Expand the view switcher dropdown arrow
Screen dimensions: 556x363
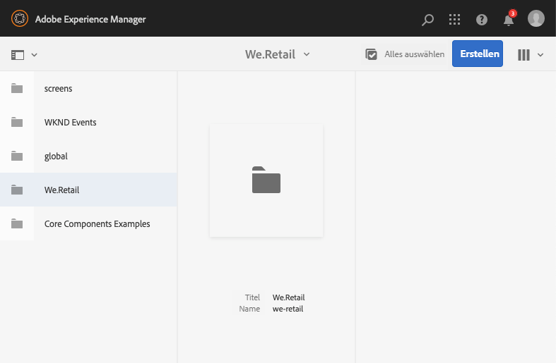(x=540, y=54)
